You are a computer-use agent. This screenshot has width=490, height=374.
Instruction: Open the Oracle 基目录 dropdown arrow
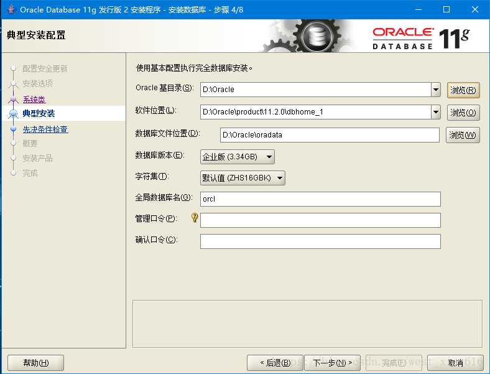pos(436,90)
